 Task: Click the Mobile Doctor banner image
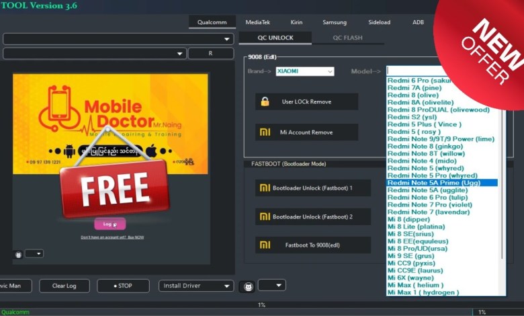[110, 124]
